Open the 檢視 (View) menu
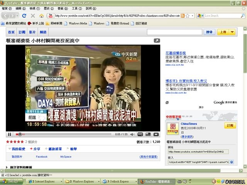Image resolution: width=247 pixels, height=185 pixels. (x=35, y=8)
